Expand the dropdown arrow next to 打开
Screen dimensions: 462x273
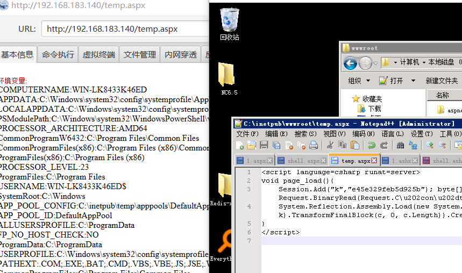click(413, 81)
